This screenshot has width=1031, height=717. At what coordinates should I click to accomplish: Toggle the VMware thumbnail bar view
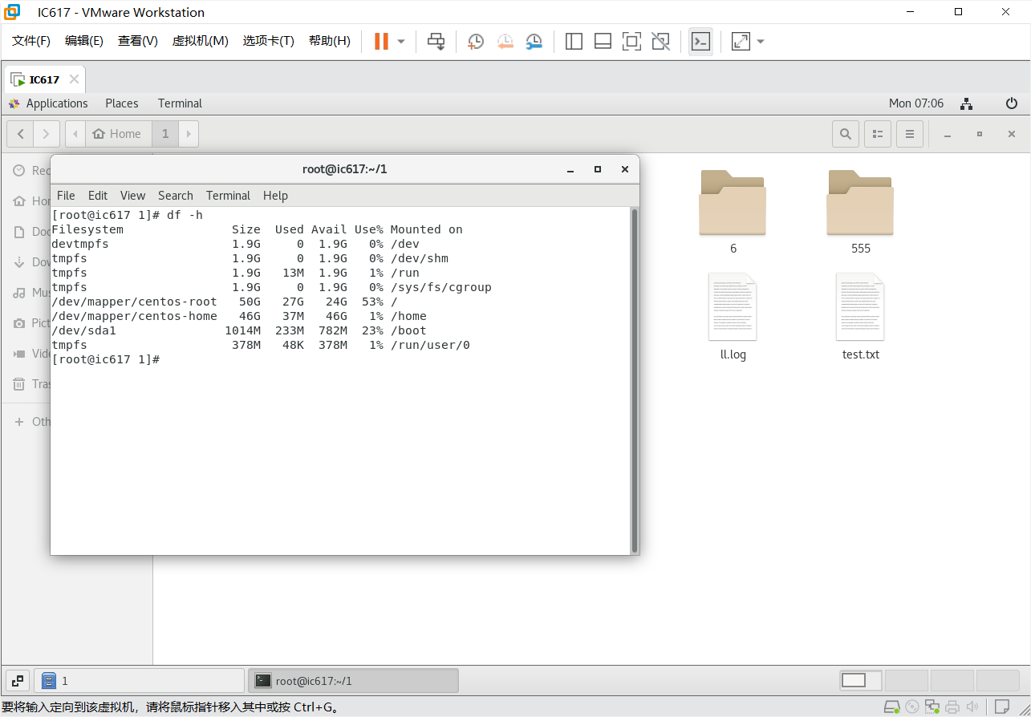603,42
